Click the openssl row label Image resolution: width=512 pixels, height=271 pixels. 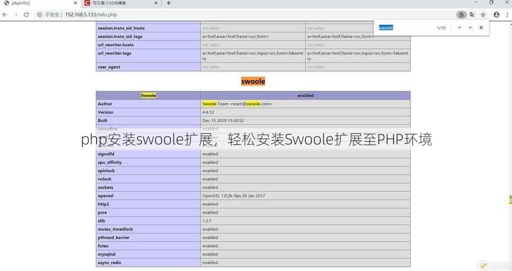tap(106, 196)
